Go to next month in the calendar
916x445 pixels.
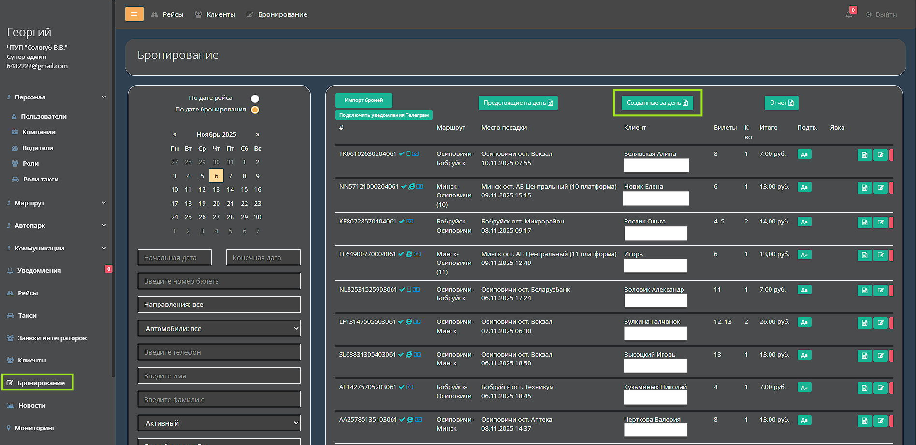click(258, 134)
